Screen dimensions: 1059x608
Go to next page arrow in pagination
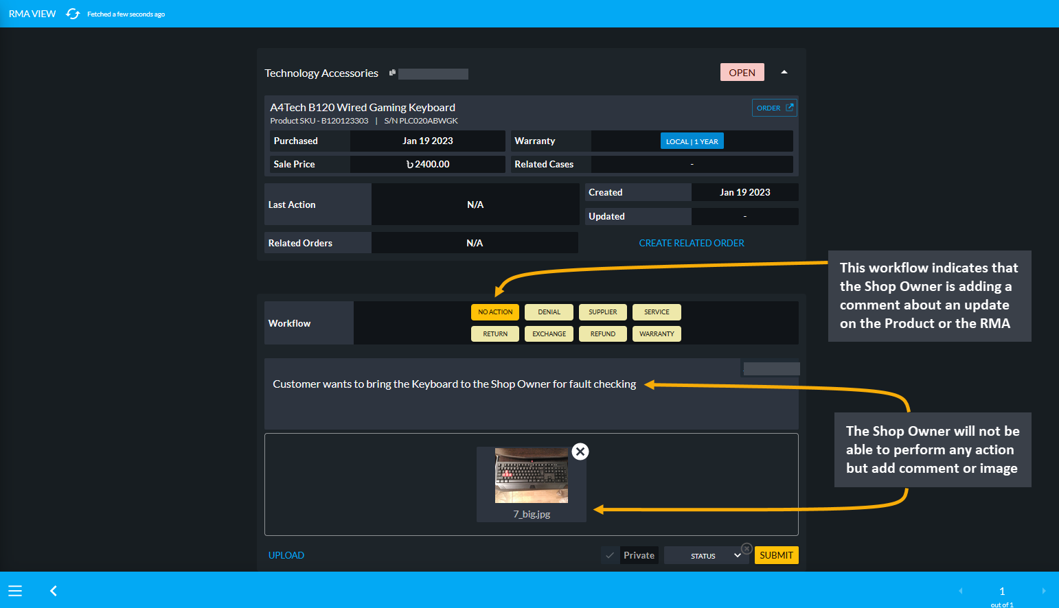[x=1043, y=591]
